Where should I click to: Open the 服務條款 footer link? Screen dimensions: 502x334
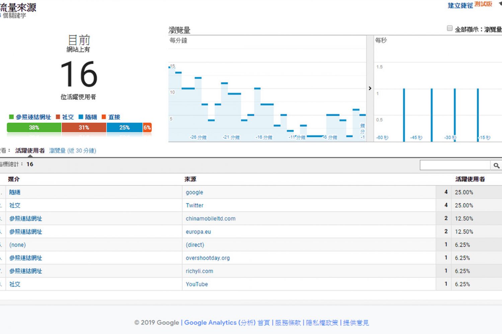[x=288, y=323]
